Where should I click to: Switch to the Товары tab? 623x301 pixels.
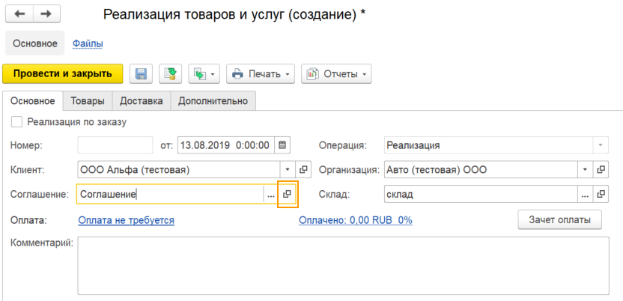pyautogui.click(x=88, y=101)
